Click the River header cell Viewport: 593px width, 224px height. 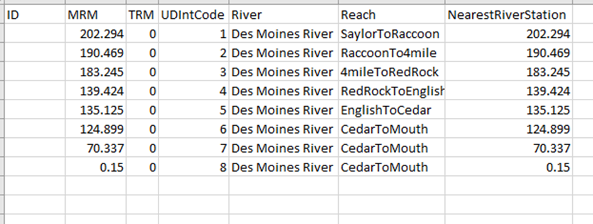click(283, 15)
